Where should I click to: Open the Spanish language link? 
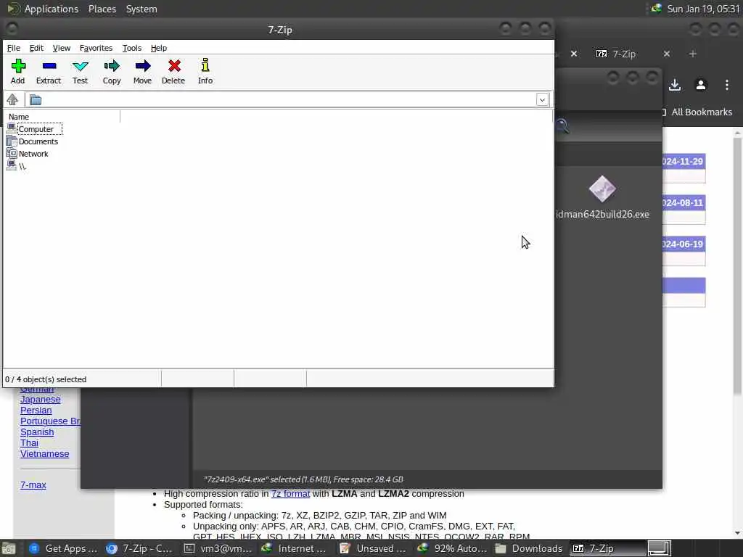click(x=37, y=432)
